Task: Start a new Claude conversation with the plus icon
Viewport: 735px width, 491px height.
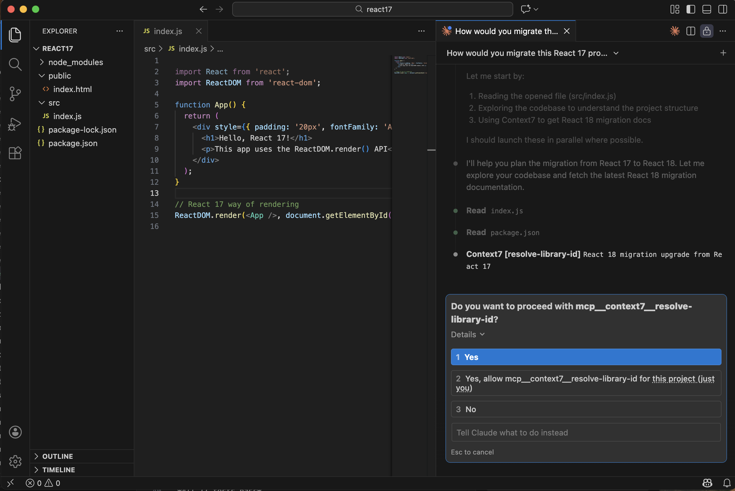Action: click(x=723, y=53)
